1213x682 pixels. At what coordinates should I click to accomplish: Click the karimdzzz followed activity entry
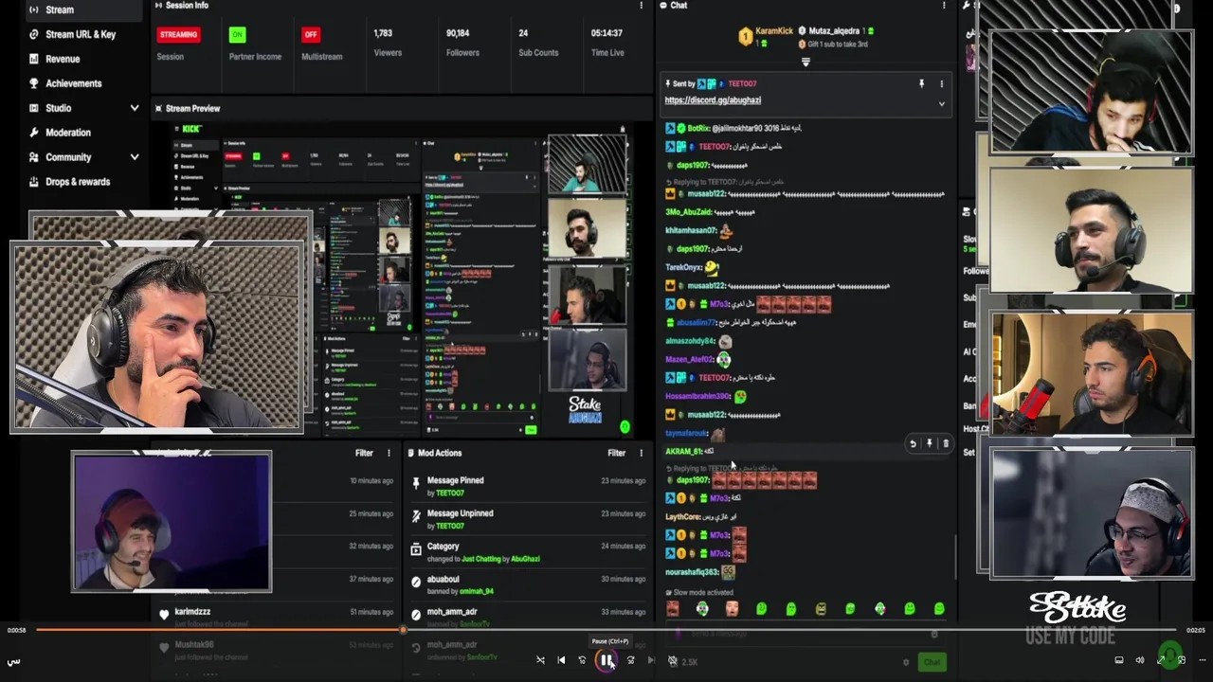(277, 618)
